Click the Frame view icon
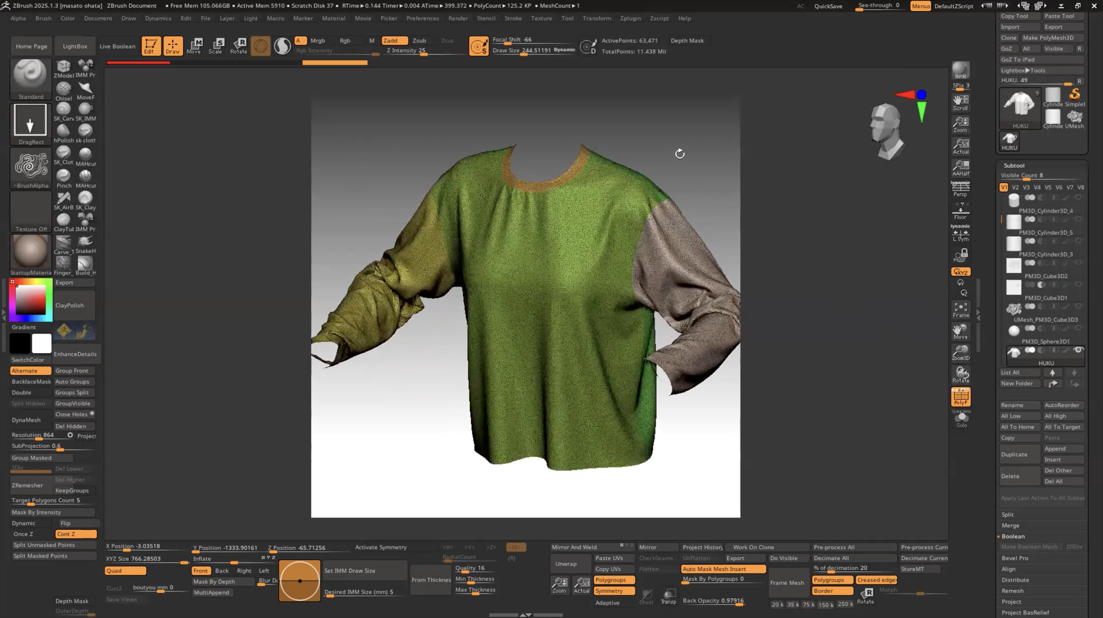This screenshot has height=618, width=1103. pos(960,310)
